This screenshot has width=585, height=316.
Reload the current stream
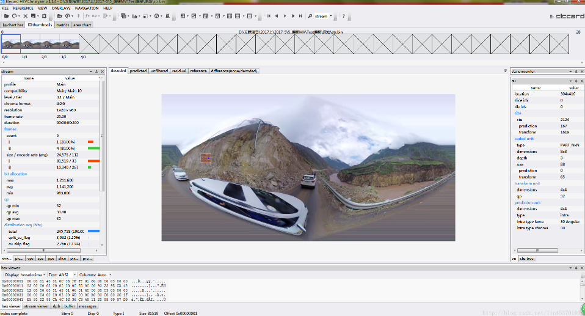[15, 16]
